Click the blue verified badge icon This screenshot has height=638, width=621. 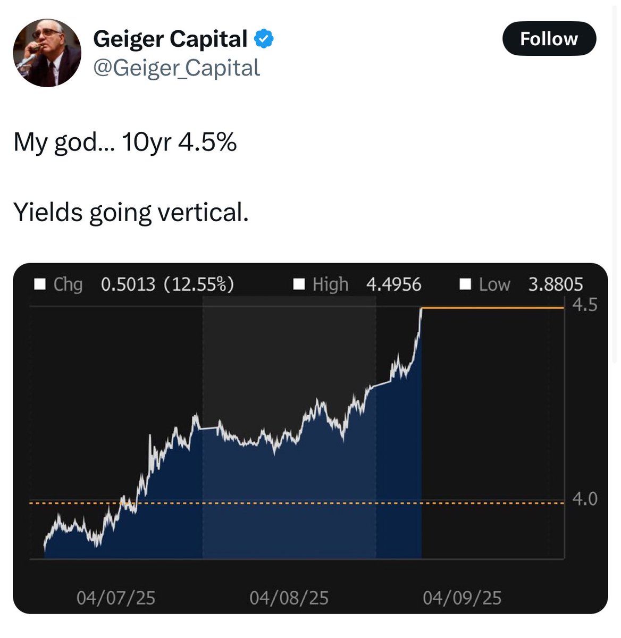click(264, 39)
